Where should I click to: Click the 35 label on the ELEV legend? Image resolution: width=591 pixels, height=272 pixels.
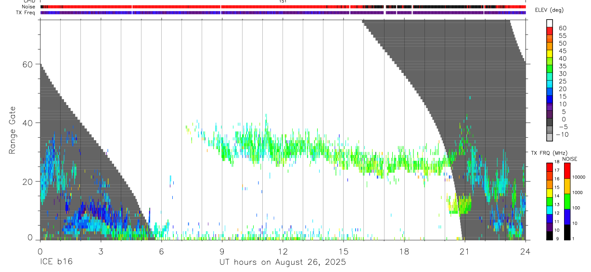[562, 66]
